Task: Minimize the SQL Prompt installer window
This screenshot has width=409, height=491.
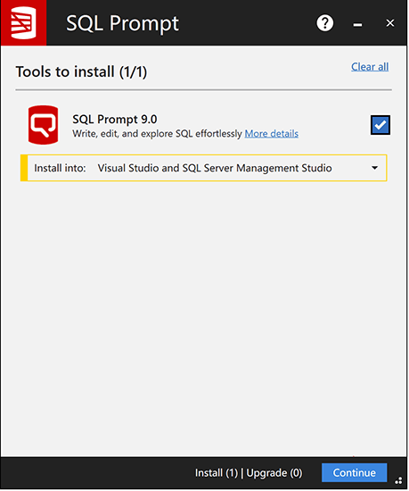Action: [357, 24]
